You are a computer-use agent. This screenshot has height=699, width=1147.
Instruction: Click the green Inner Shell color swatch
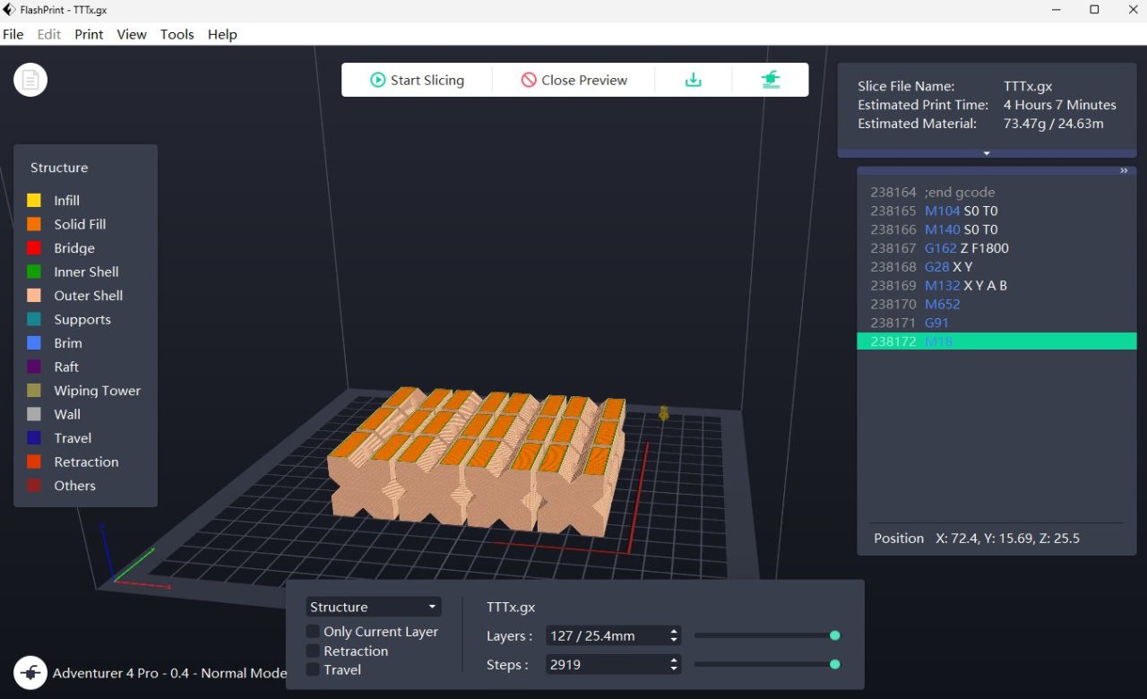(x=34, y=272)
